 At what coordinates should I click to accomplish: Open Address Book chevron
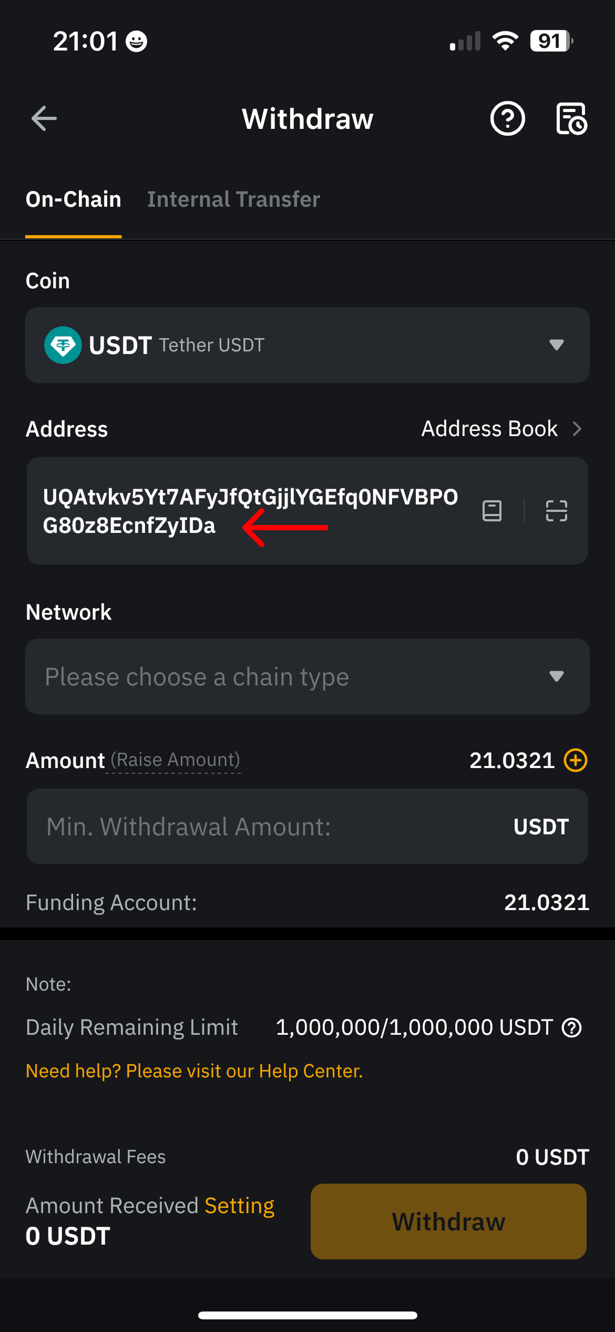click(x=577, y=429)
